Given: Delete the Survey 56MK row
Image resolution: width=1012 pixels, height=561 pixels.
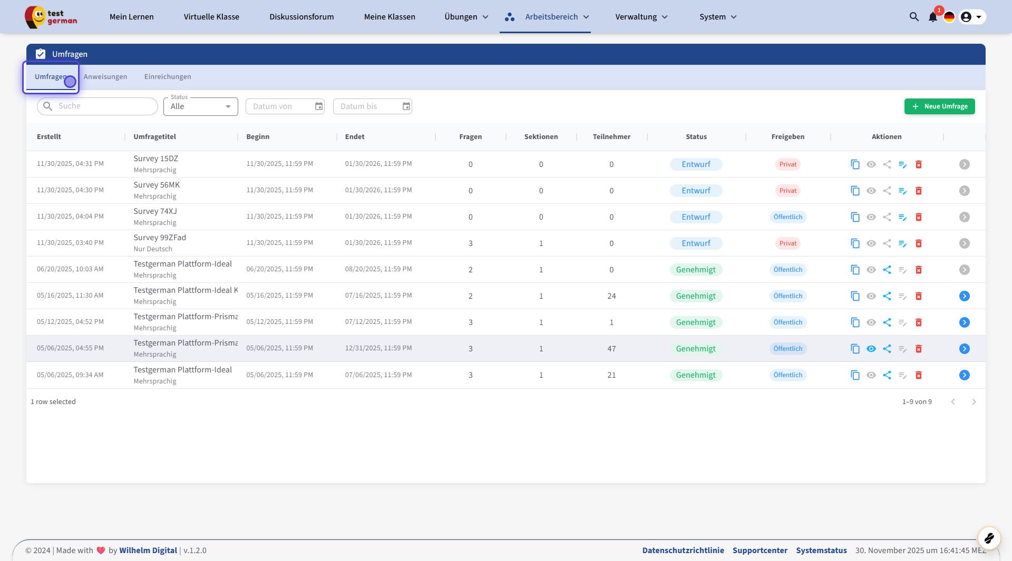Looking at the screenshot, I should pos(918,191).
